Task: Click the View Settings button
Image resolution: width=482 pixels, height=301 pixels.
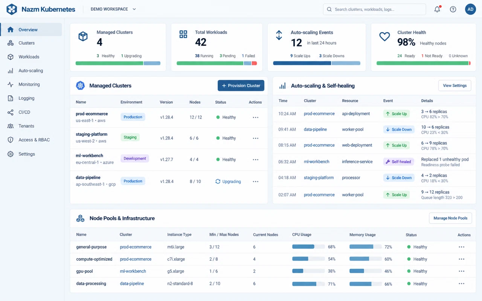Action: click(455, 86)
